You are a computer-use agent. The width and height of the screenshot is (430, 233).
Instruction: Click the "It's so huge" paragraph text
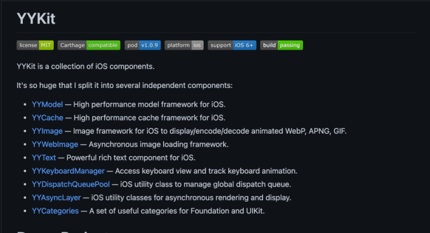(x=125, y=85)
